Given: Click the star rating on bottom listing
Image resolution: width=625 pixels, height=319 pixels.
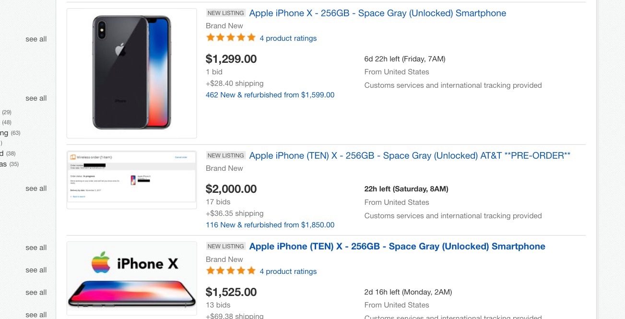Looking at the screenshot, I should 230,271.
